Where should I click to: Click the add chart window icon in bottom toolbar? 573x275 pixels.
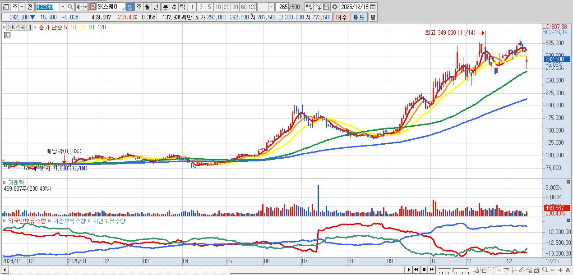point(476,270)
